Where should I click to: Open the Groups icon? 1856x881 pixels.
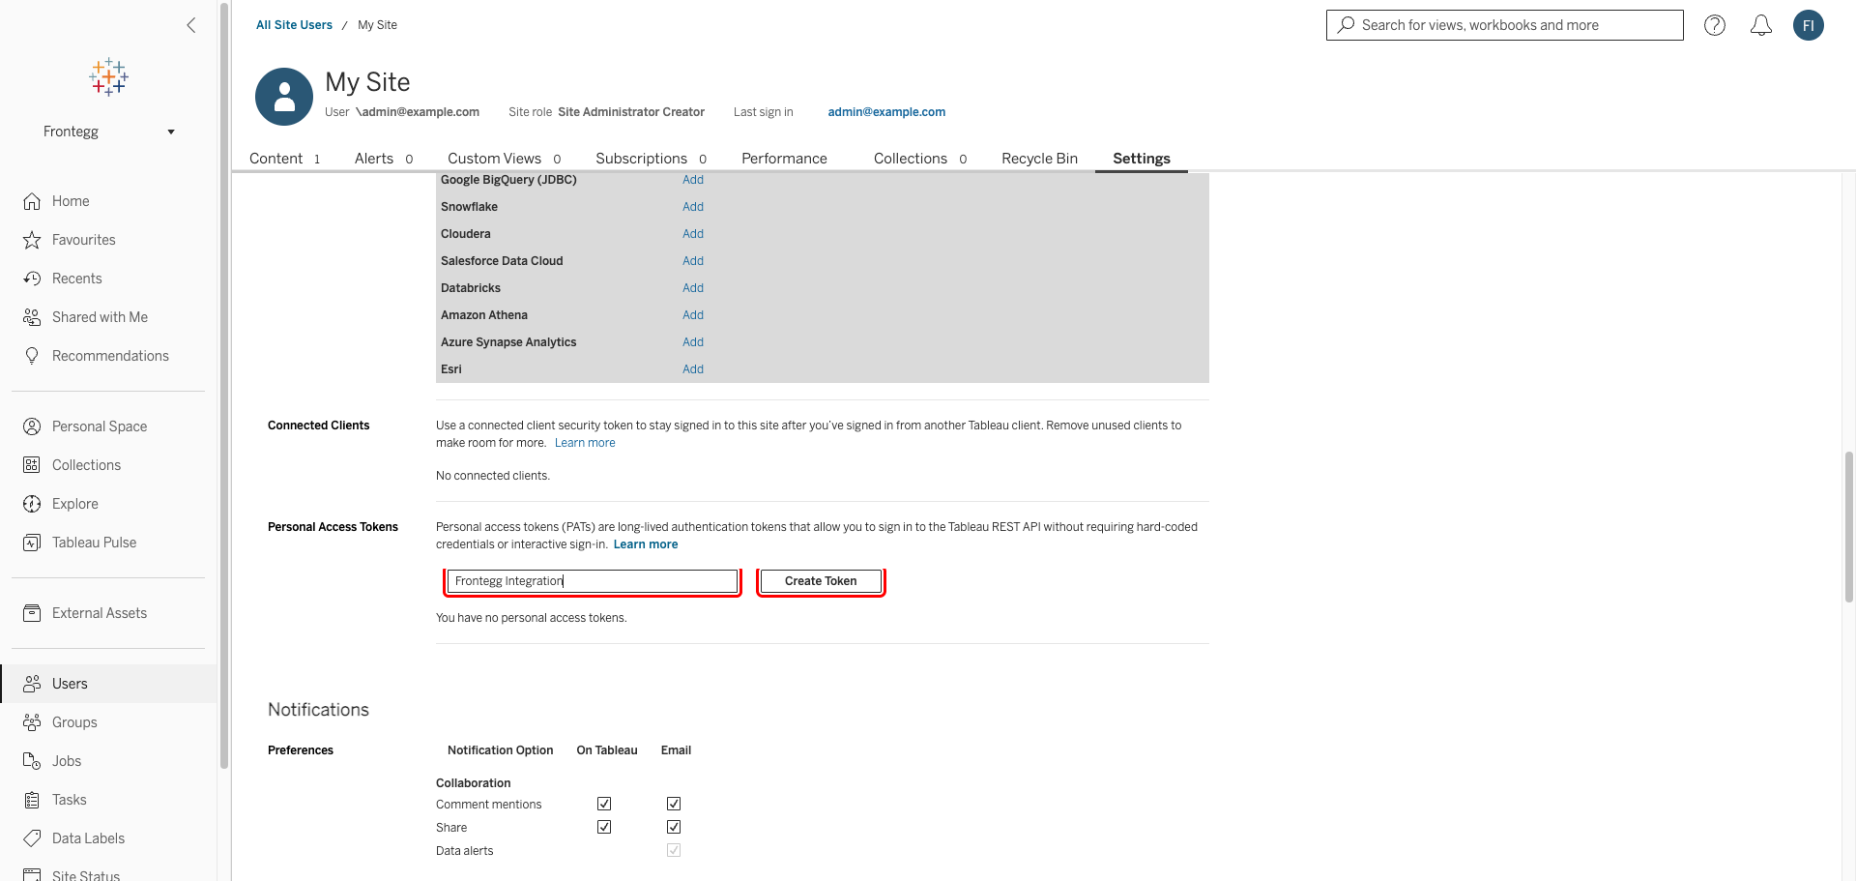32,722
